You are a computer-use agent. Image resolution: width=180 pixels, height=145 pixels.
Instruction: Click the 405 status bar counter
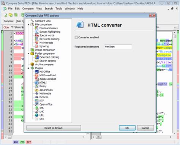(x=16, y=142)
